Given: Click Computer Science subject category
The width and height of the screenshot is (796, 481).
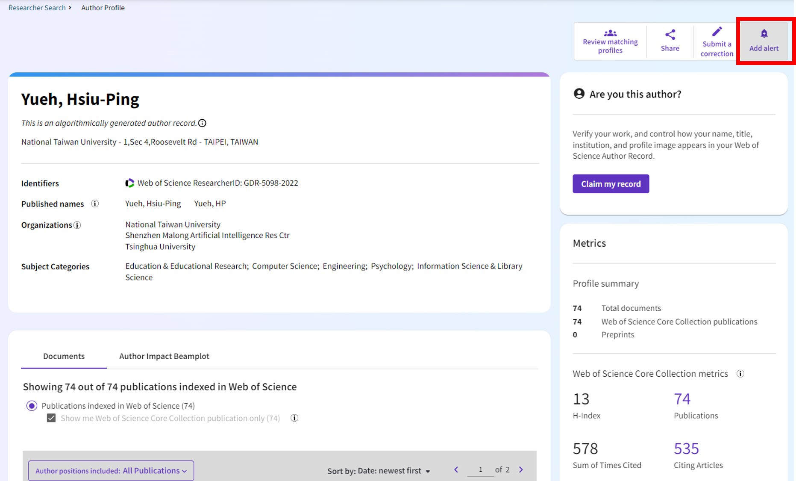Looking at the screenshot, I should pyautogui.click(x=285, y=266).
